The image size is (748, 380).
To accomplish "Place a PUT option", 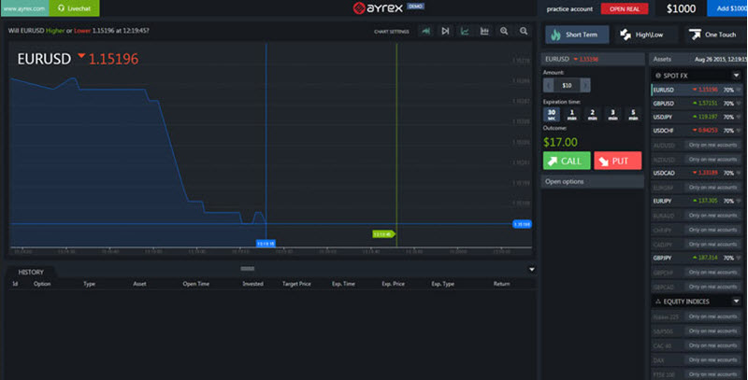I will pyautogui.click(x=618, y=161).
